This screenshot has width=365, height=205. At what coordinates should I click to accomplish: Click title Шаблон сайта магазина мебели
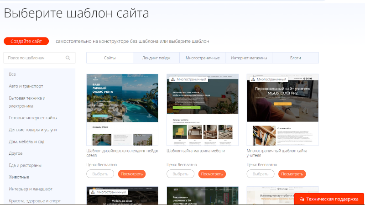click(x=196, y=151)
